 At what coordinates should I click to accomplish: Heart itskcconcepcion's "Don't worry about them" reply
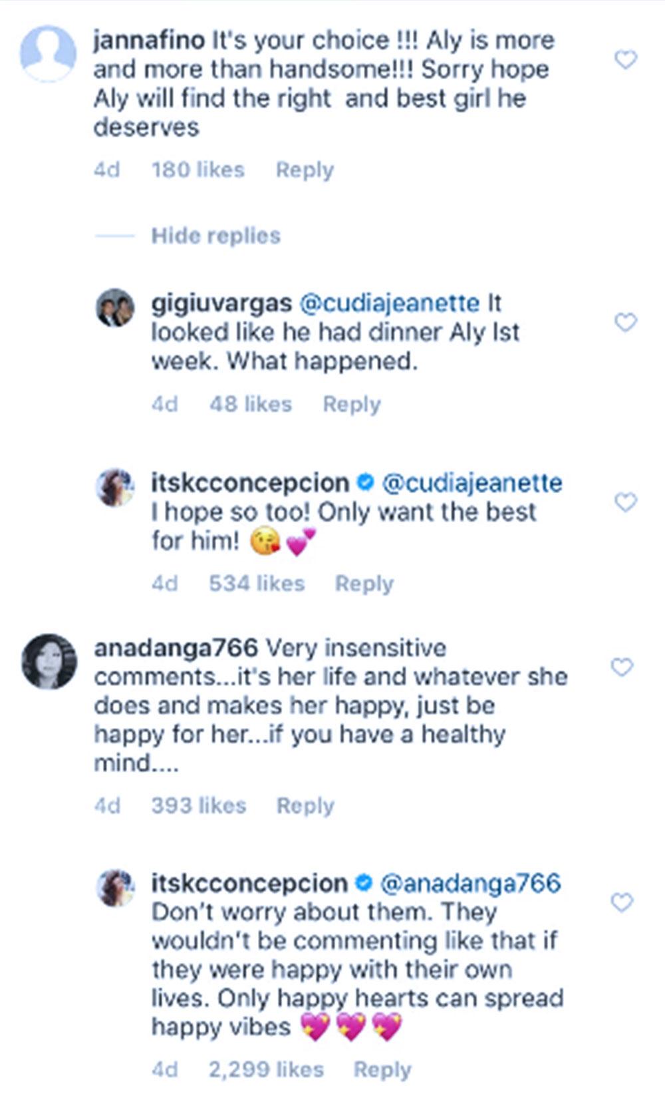(x=622, y=903)
